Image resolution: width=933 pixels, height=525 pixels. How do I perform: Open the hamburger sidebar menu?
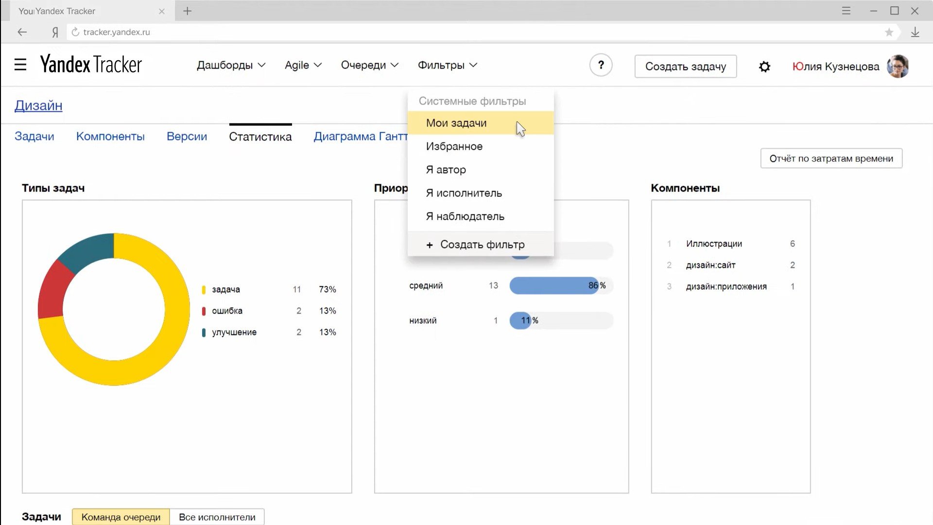[20, 65]
